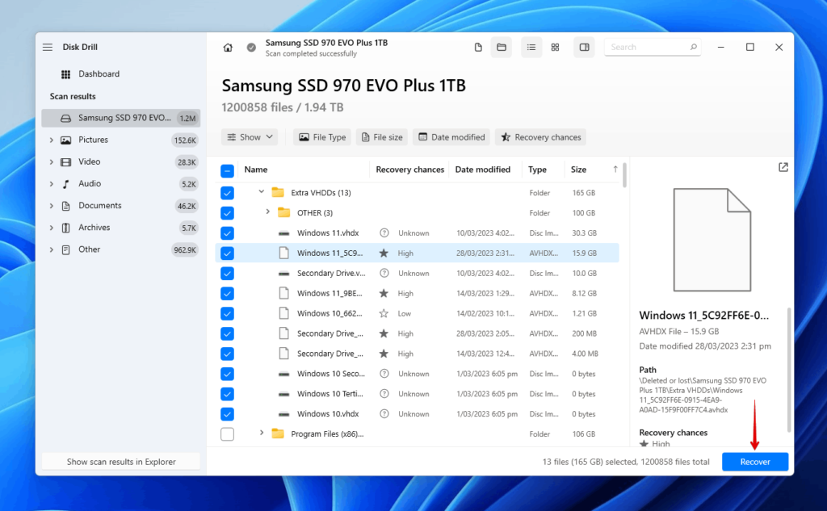Collapse the Extra VHDDs folder
This screenshot has width=827, height=511.
pyautogui.click(x=260, y=192)
